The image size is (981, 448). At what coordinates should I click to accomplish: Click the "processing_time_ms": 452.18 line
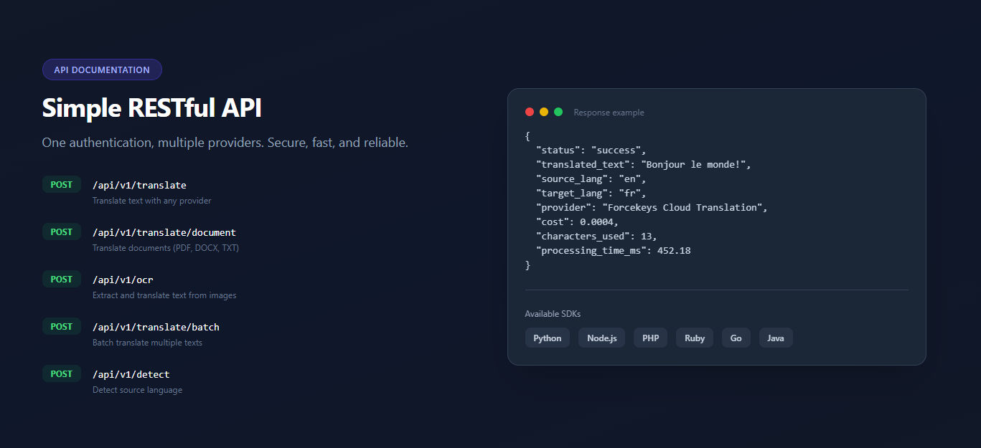tap(614, 251)
